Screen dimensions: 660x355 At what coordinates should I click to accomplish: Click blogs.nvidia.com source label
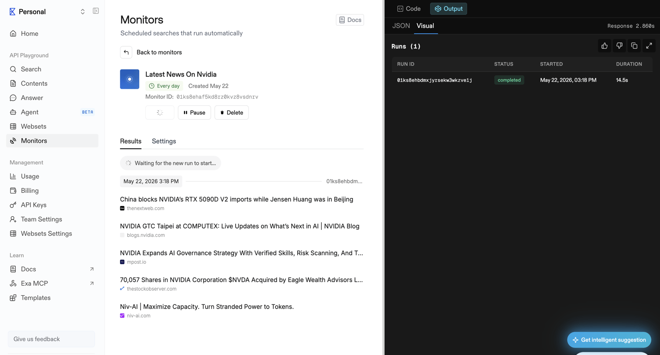(146, 235)
